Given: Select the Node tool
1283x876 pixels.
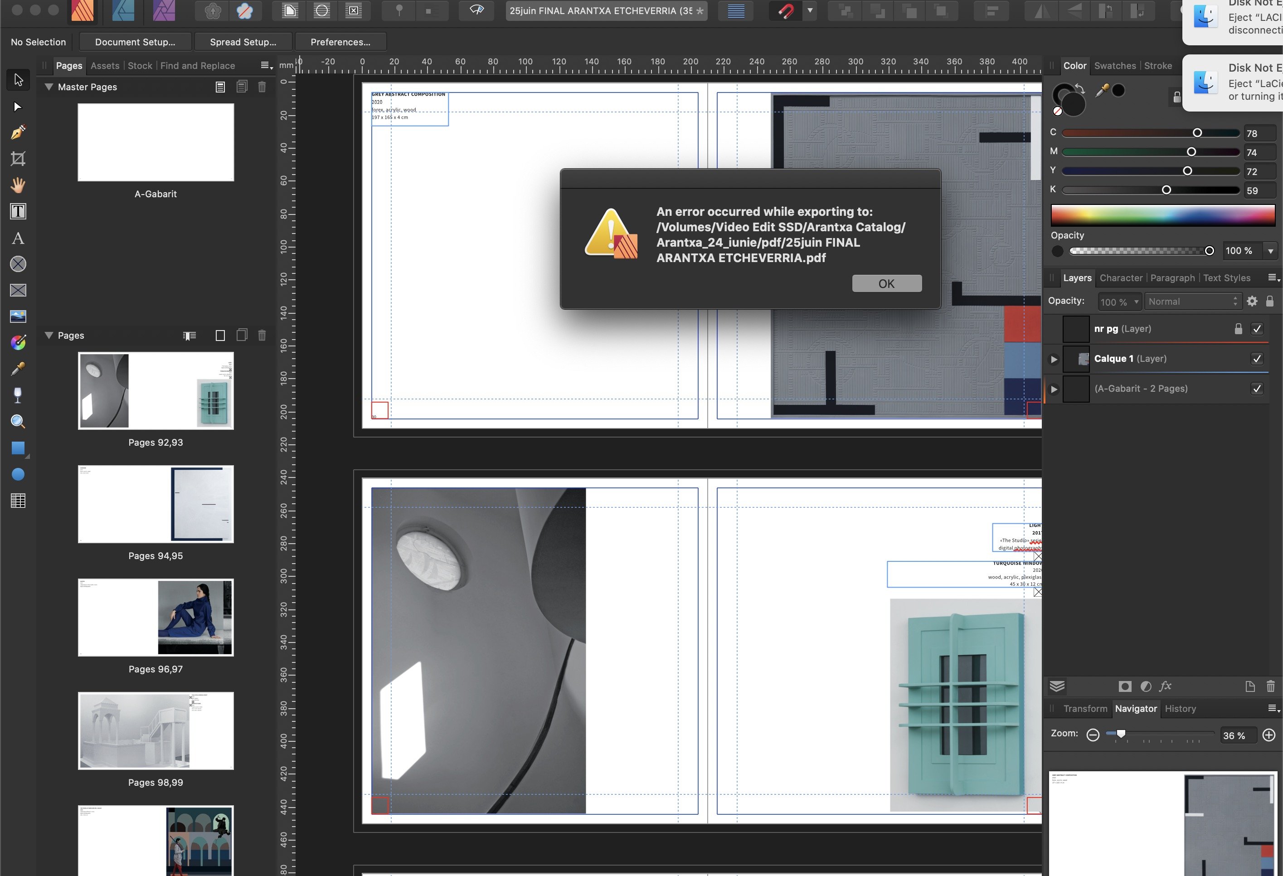Looking at the screenshot, I should (18, 107).
